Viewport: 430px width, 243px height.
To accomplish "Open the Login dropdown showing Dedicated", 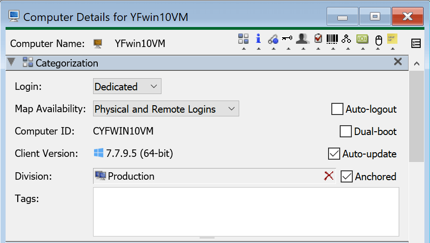I will (x=127, y=87).
